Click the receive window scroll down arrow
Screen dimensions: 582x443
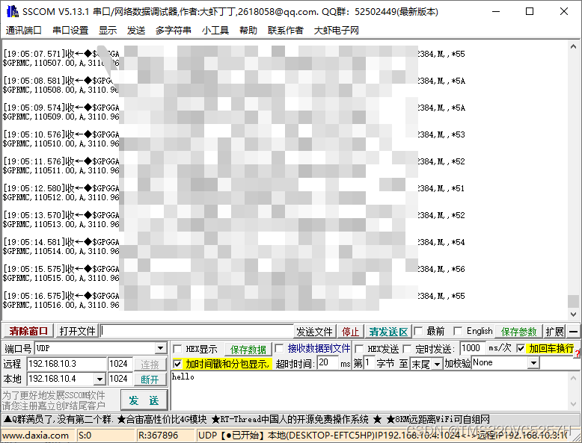click(573, 315)
